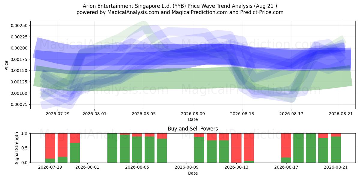Click the Price axis label
This screenshot has height=180, width=360.
[x=6, y=65]
